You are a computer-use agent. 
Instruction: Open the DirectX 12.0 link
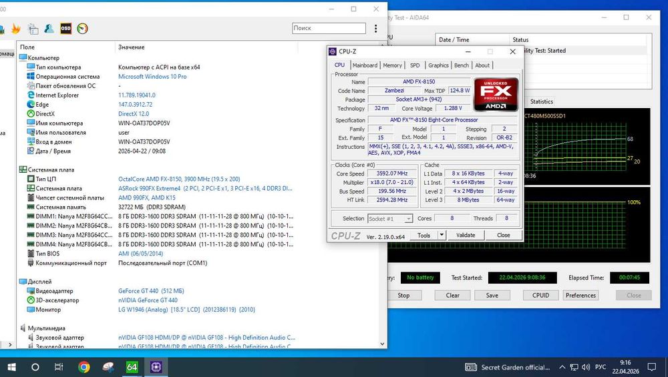134,113
